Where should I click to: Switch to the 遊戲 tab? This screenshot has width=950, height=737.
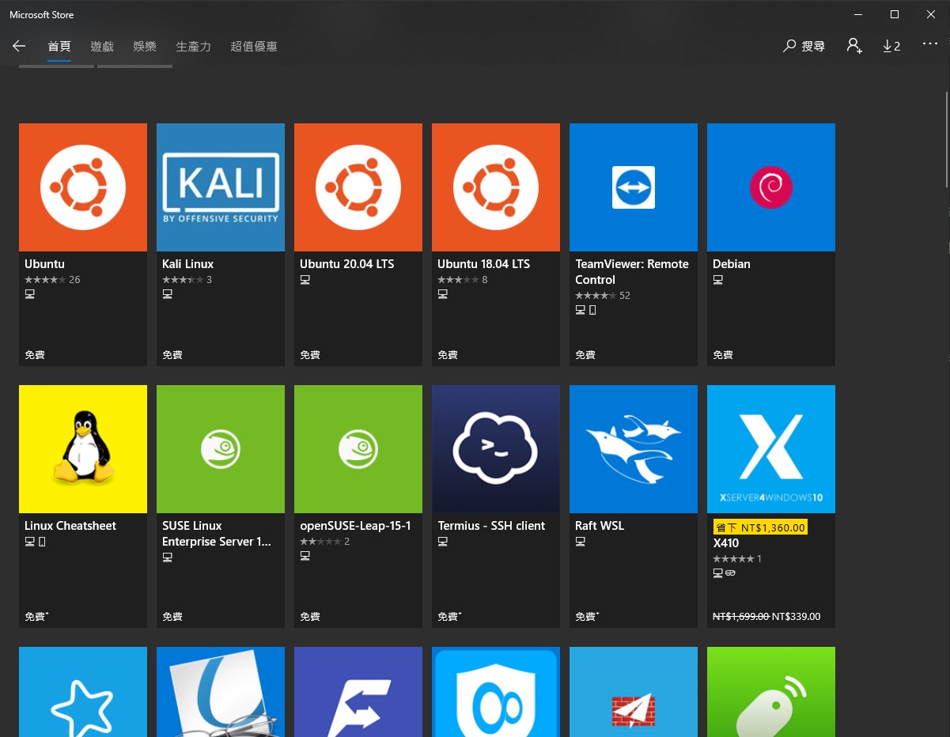point(102,47)
